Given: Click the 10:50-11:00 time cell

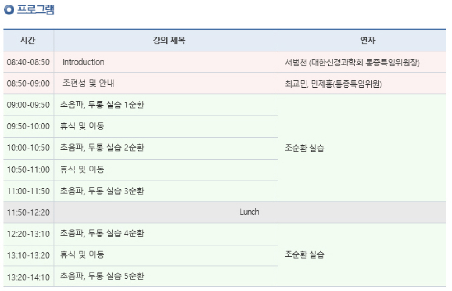Looking at the screenshot, I should [x=28, y=170].
